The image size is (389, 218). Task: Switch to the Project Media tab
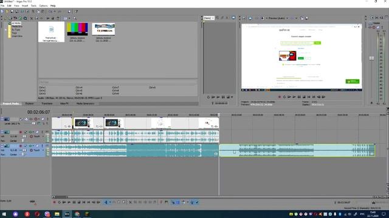(x=11, y=104)
